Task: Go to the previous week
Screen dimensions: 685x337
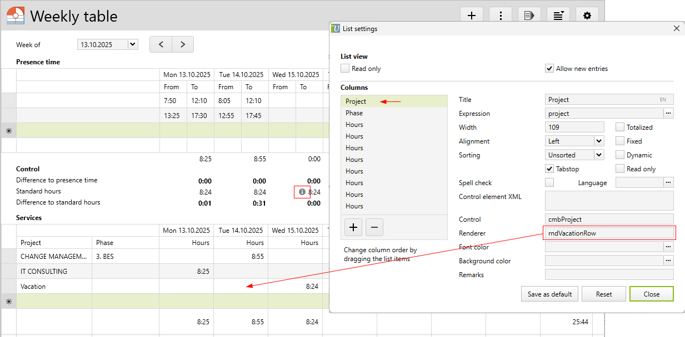Action: tap(161, 44)
